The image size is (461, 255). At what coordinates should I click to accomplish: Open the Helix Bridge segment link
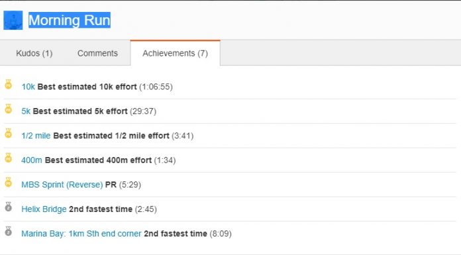tap(44, 209)
